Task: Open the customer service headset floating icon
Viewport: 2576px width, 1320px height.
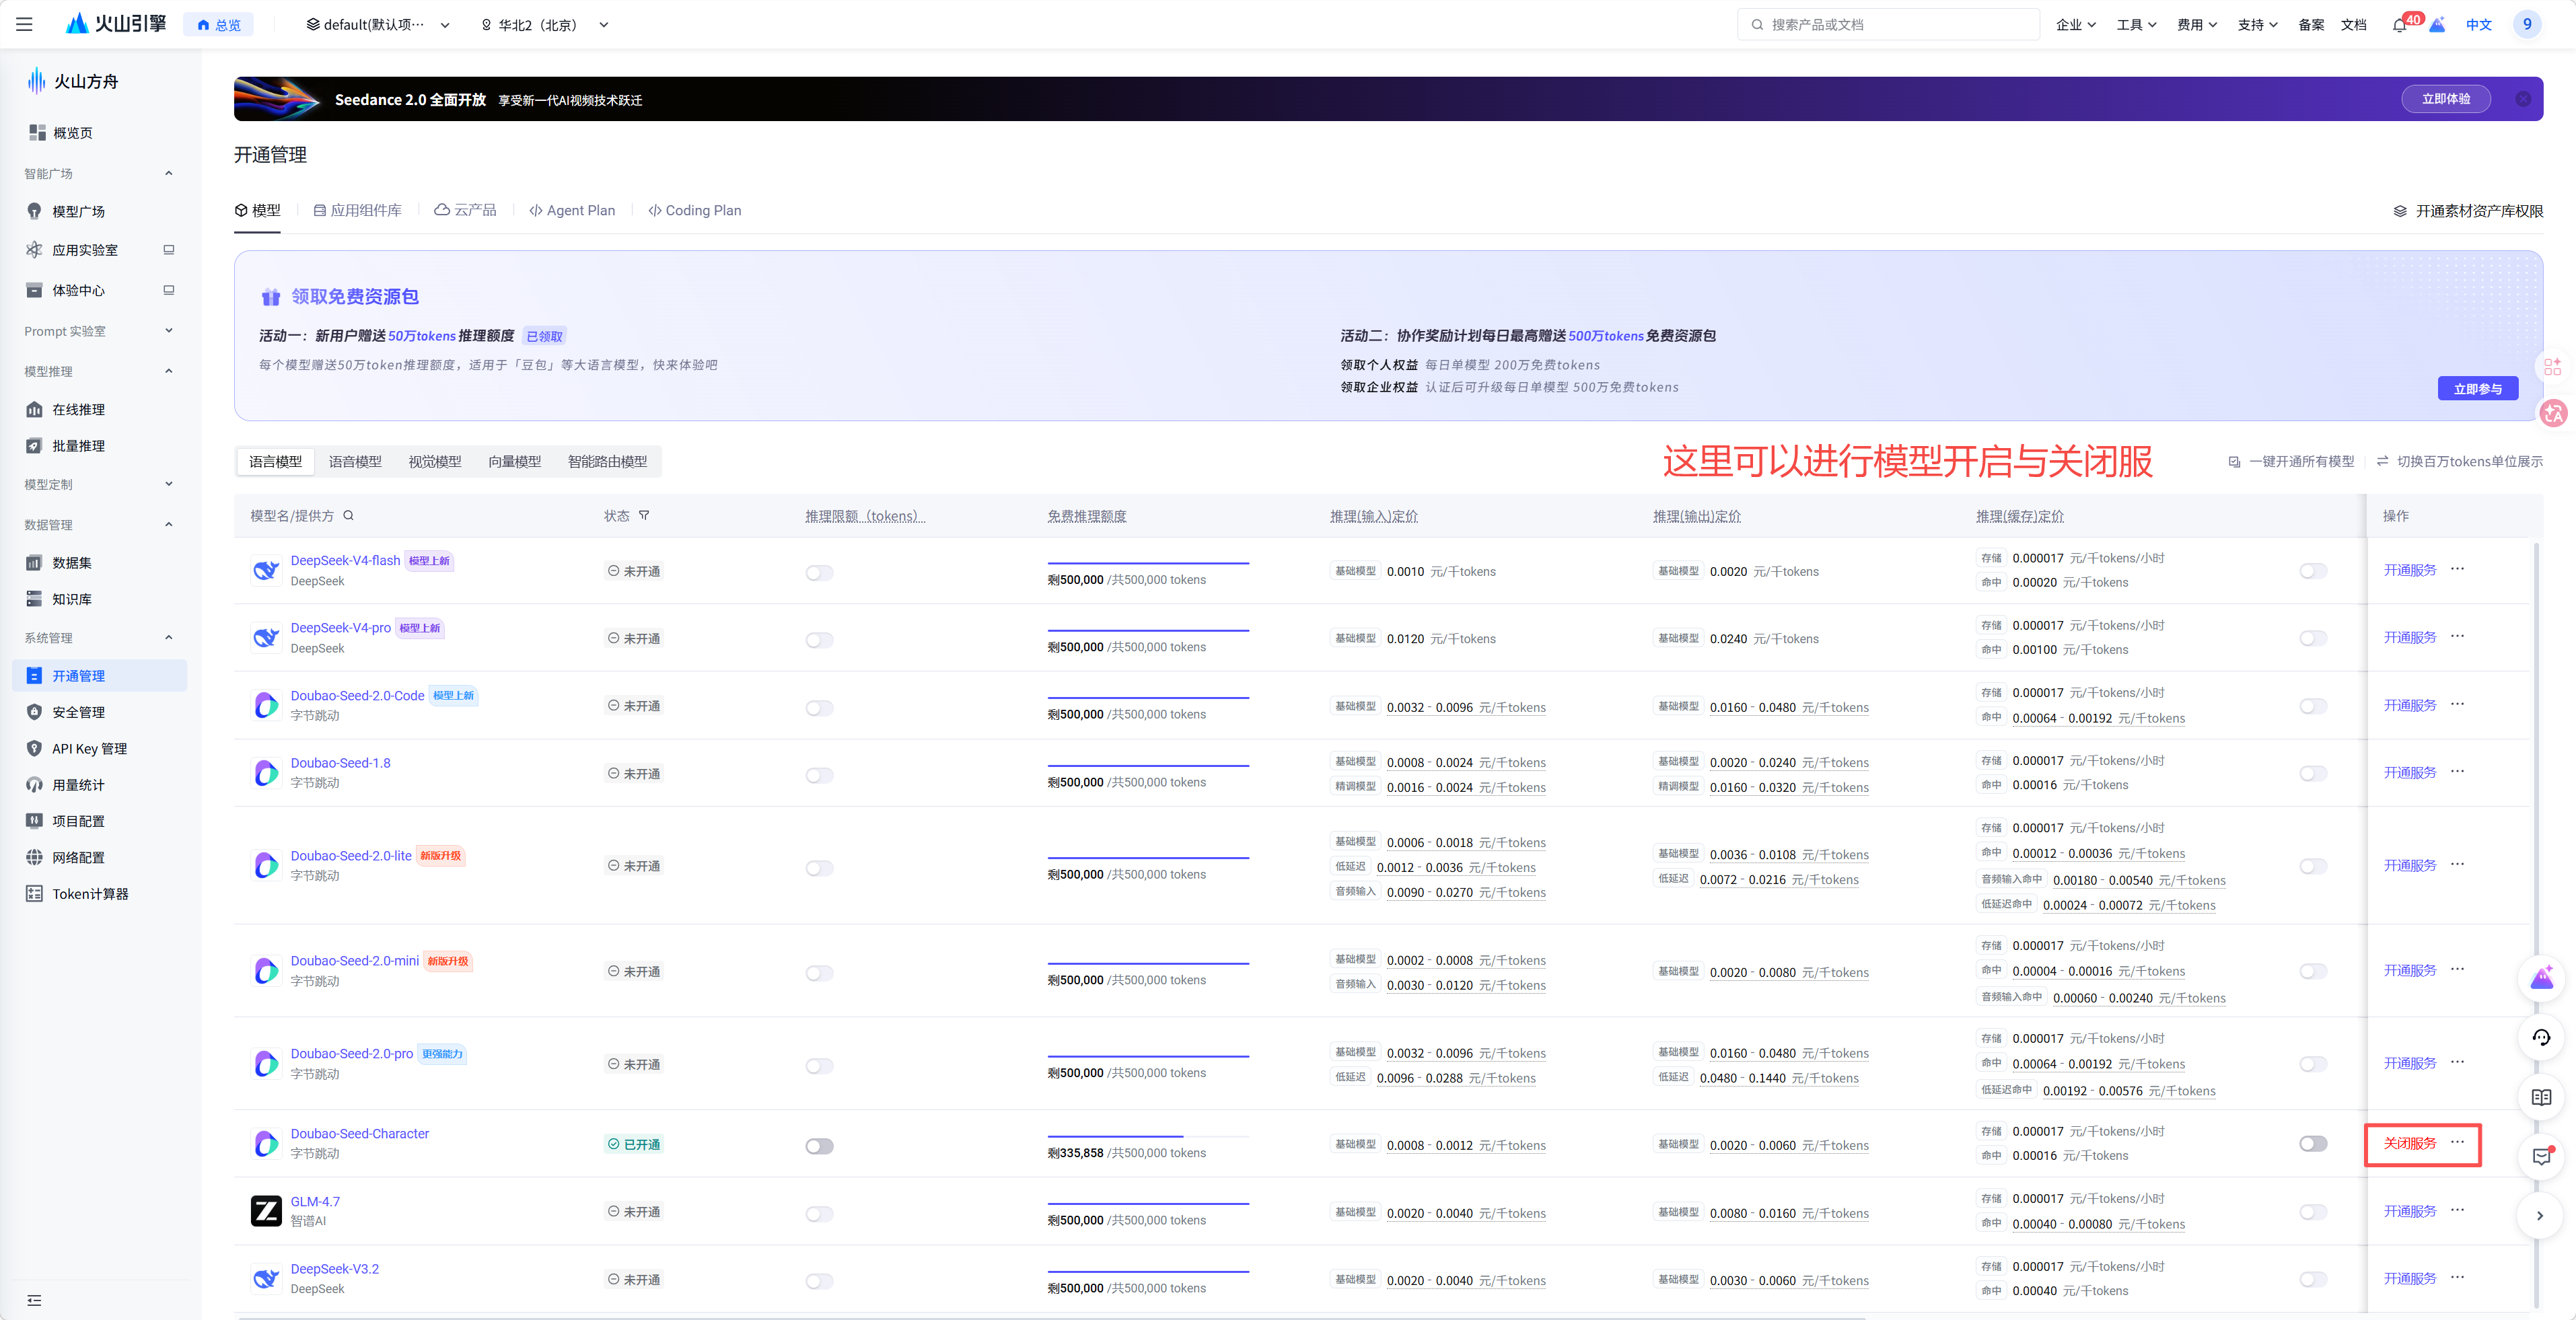Action: coord(2541,1037)
